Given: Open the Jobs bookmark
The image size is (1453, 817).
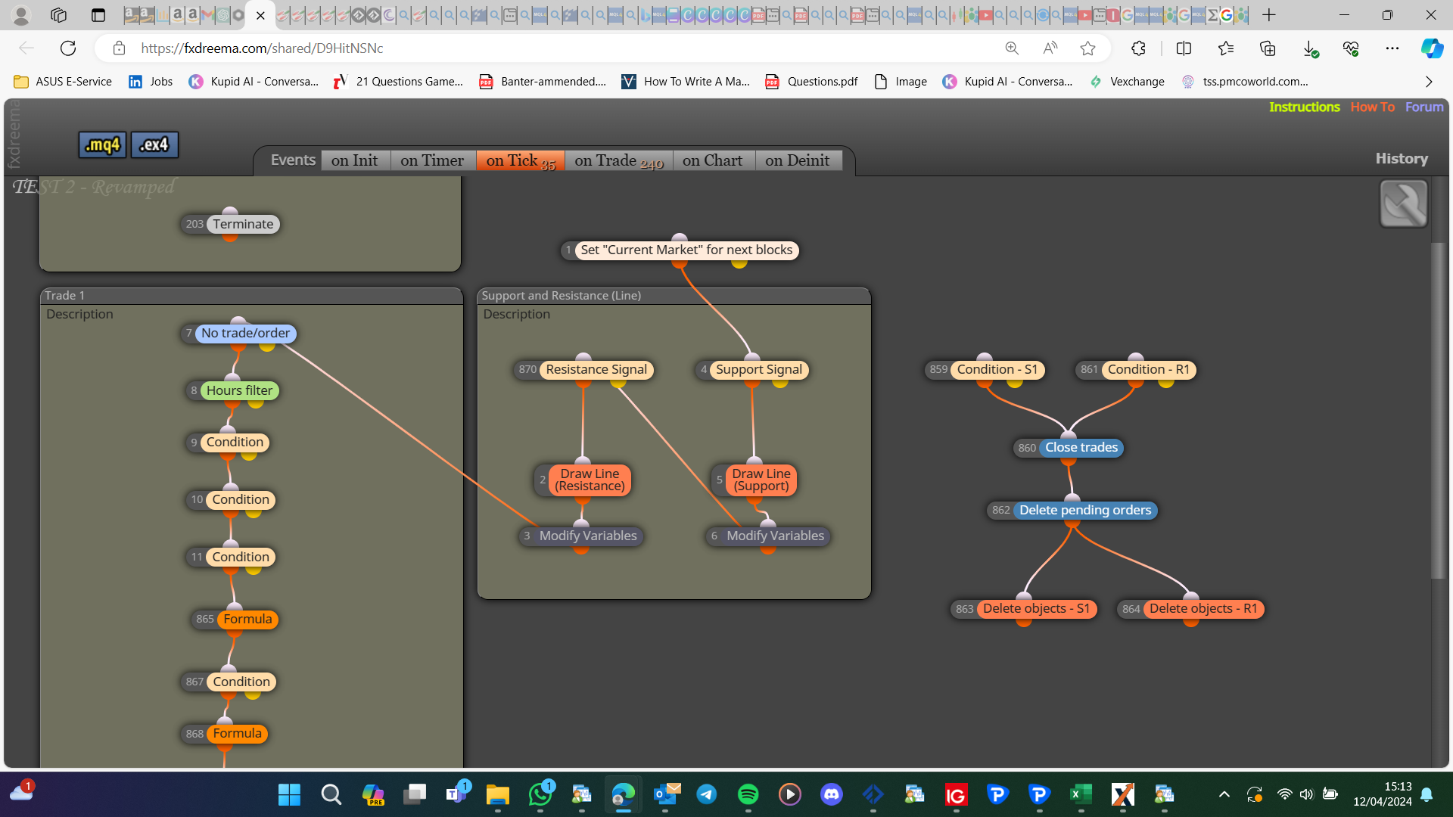Looking at the screenshot, I should point(151,82).
